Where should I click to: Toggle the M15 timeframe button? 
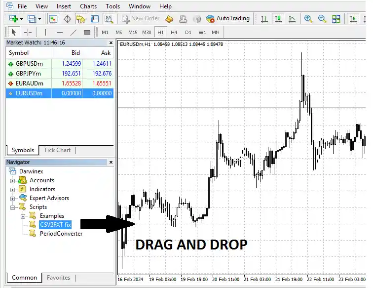(x=133, y=33)
